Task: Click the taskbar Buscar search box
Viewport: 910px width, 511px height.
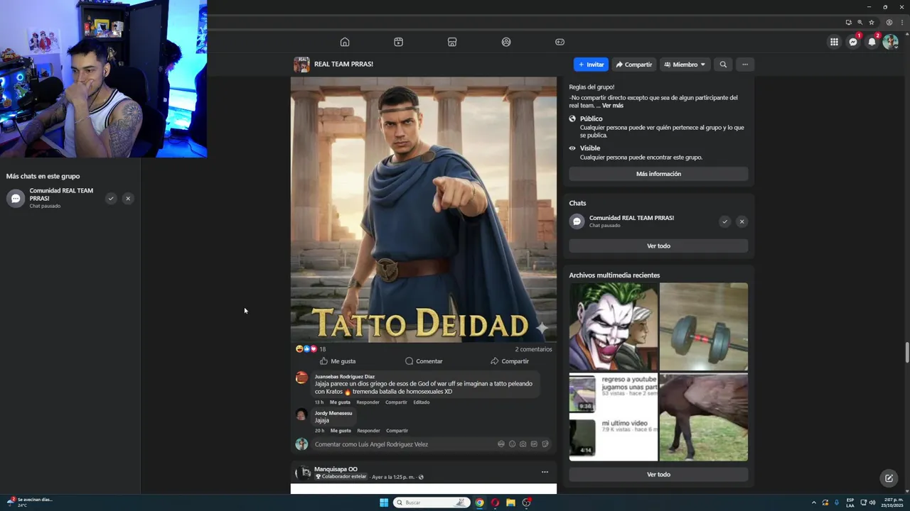Action: tap(432, 502)
